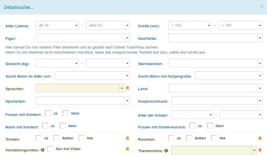Open the maximum Alter der Kinder dropdown

tap(241, 115)
